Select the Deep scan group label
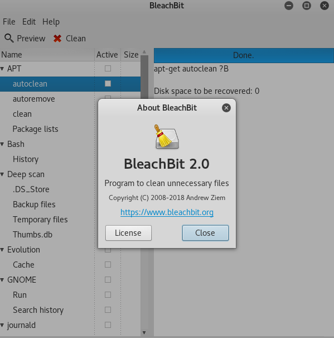This screenshot has width=334, height=338. coord(26,174)
